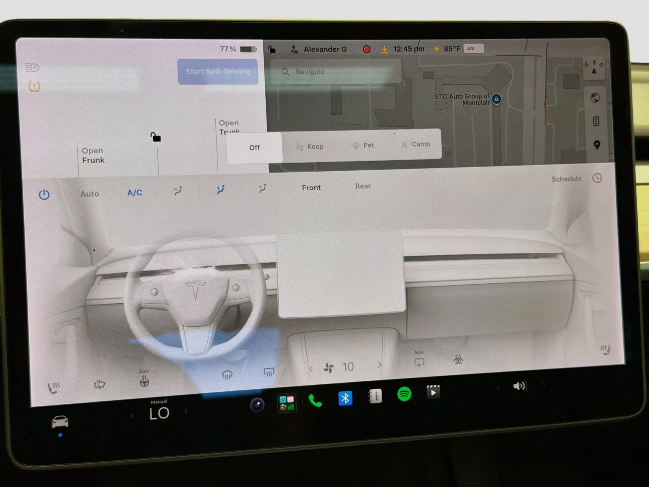Open the dashcam camera app
Image resolution: width=649 pixels, height=487 pixels.
coord(257,405)
